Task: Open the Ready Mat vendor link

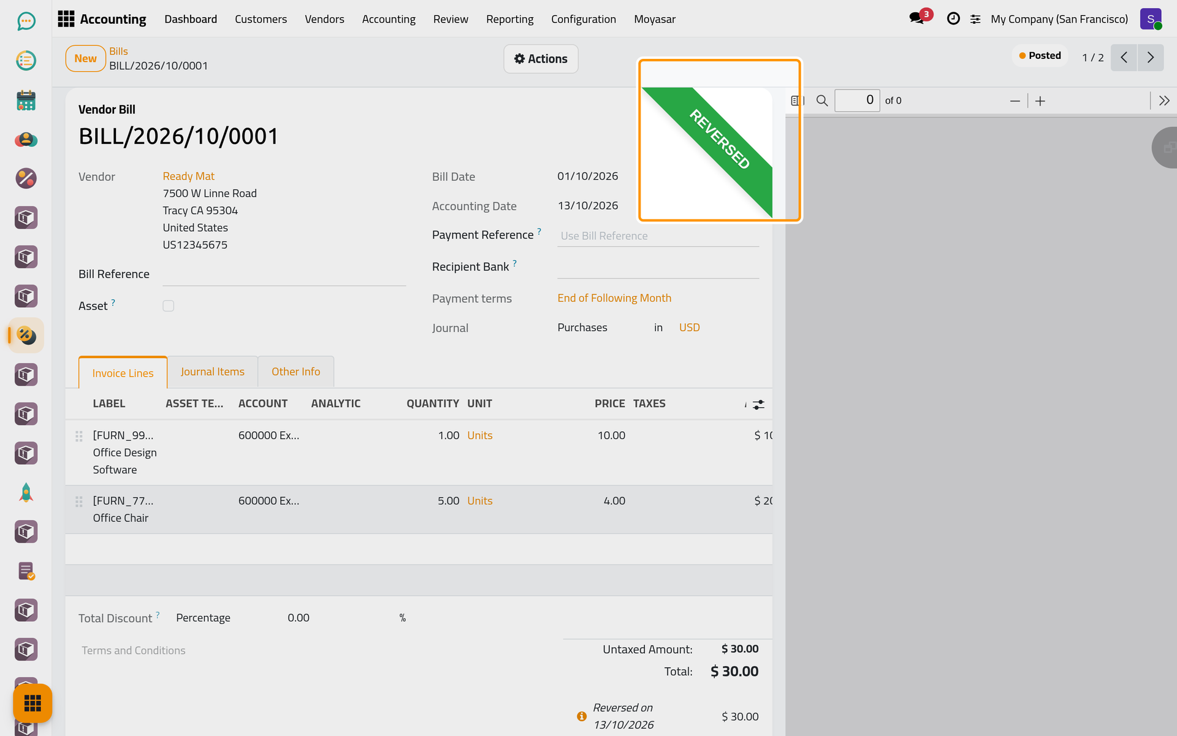Action: [x=188, y=176]
